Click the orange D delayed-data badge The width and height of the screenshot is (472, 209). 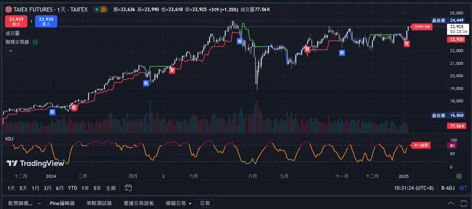pyautogui.click(x=104, y=9)
